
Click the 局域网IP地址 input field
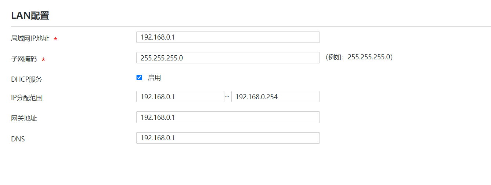coord(228,37)
